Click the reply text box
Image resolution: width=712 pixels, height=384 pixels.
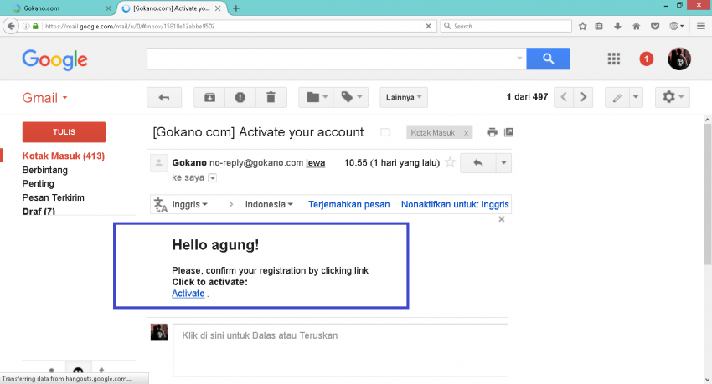coord(340,350)
